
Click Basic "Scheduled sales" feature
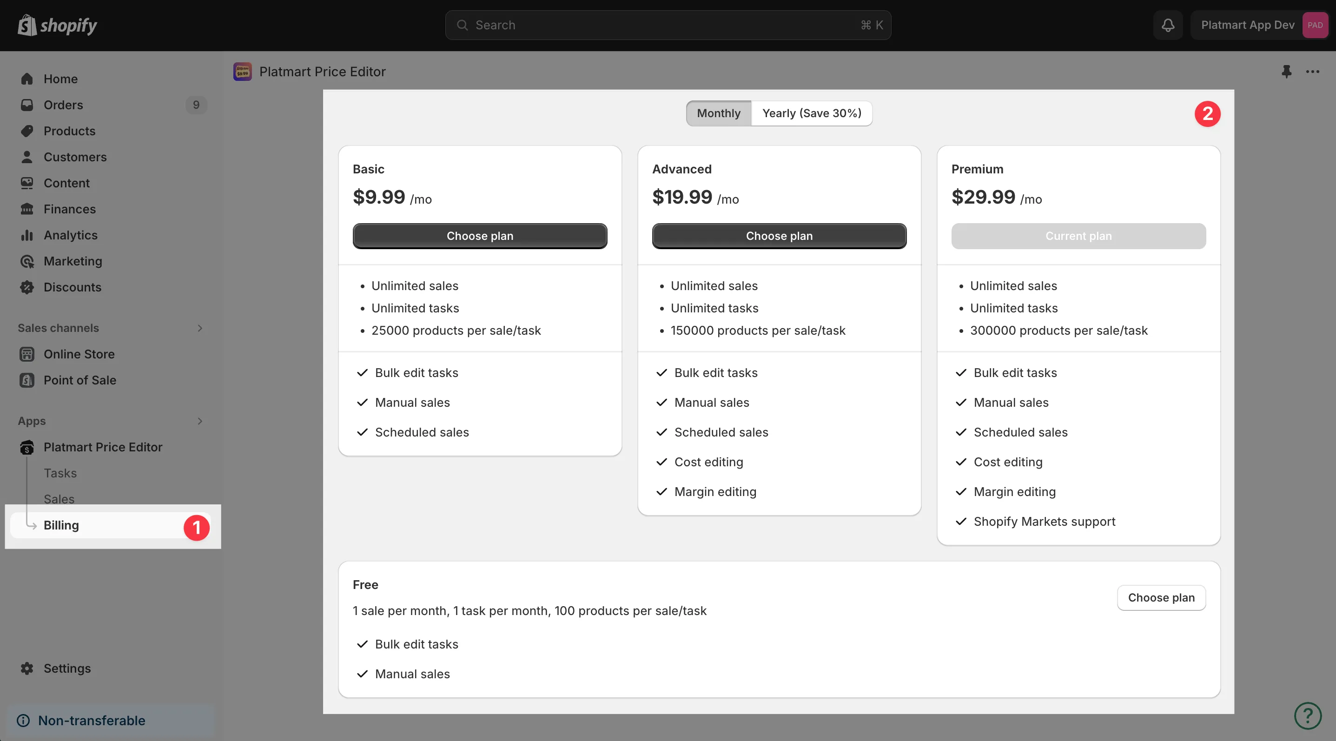click(x=422, y=432)
